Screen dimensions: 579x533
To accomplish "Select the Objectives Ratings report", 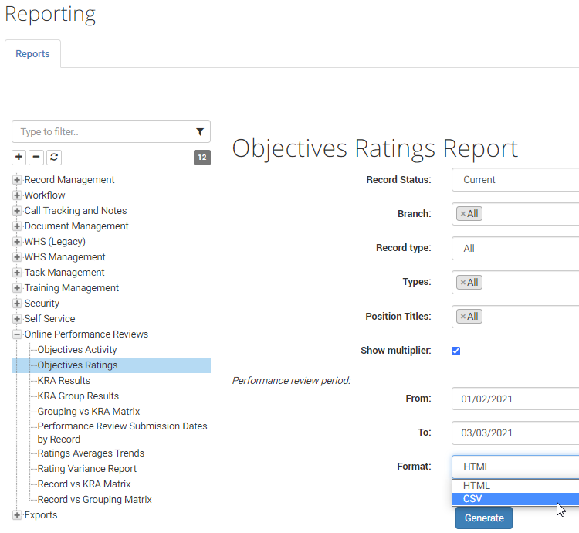I will coord(77,365).
